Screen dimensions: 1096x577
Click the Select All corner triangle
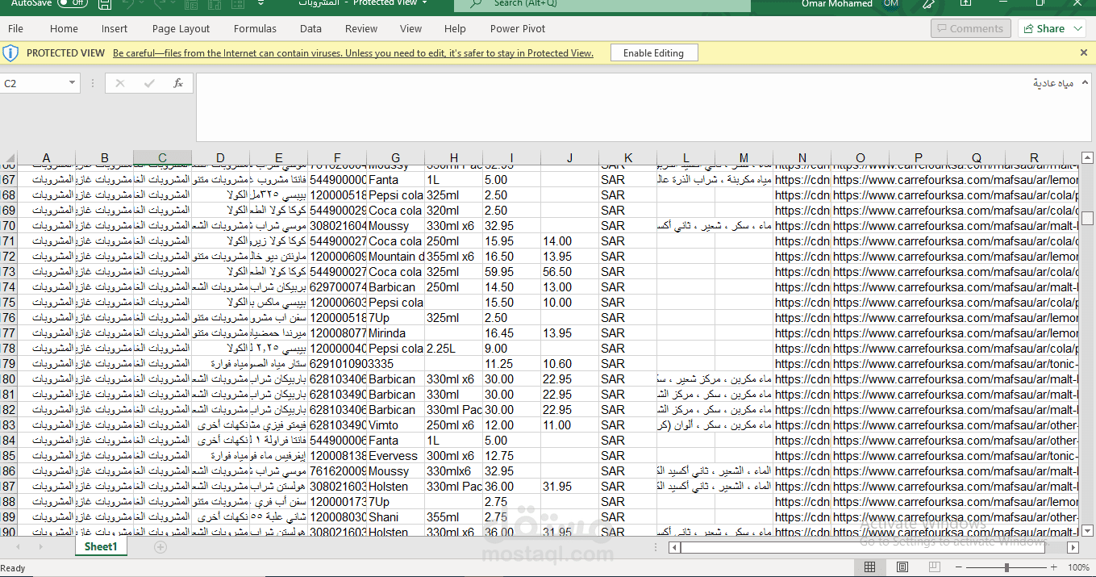[8, 157]
